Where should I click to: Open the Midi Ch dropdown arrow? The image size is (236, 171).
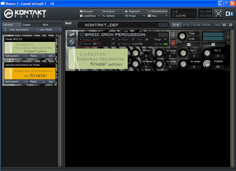[113, 44]
